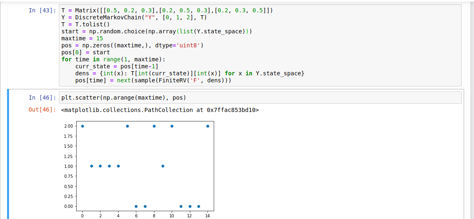Click the In [46] prompt label
Image resolution: width=474 pixels, height=219 pixels.
coord(42,98)
